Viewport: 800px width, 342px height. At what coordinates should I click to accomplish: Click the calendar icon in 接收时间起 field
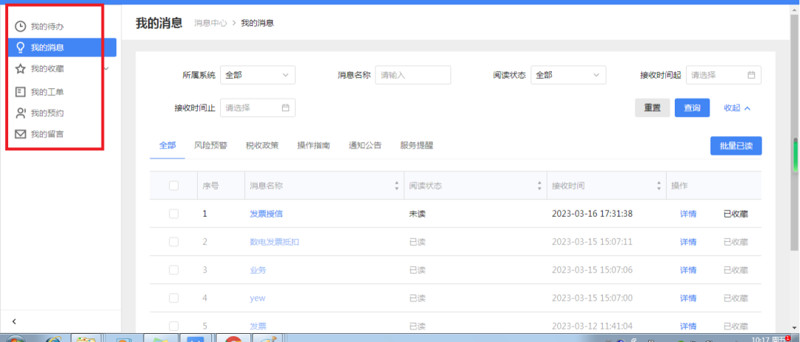[x=751, y=75]
